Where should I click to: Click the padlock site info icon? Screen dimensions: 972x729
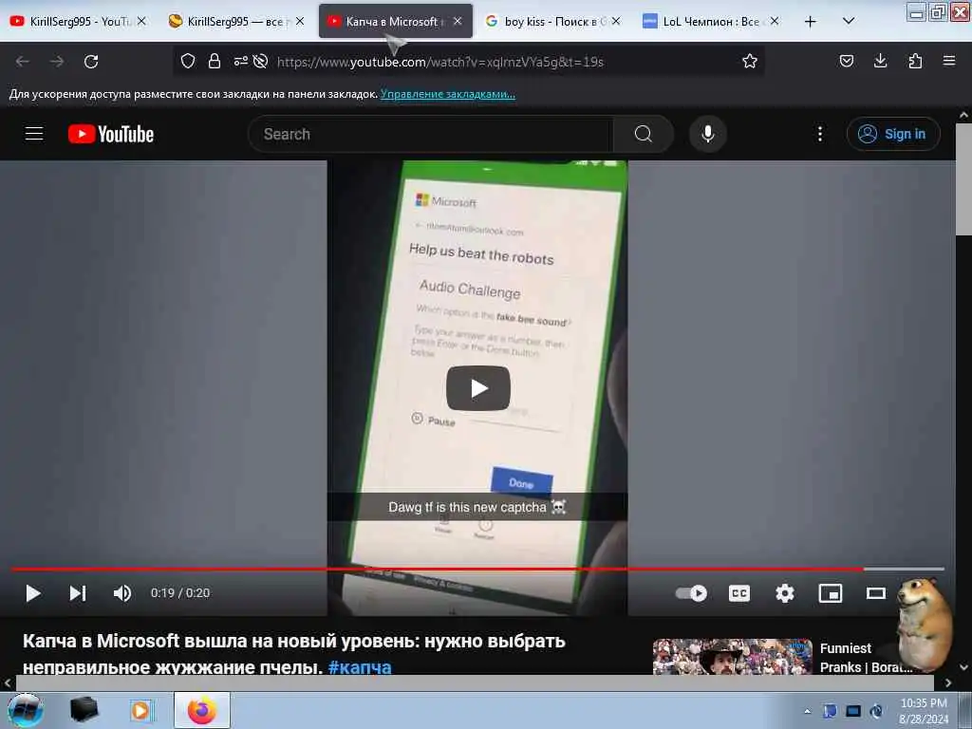(215, 61)
